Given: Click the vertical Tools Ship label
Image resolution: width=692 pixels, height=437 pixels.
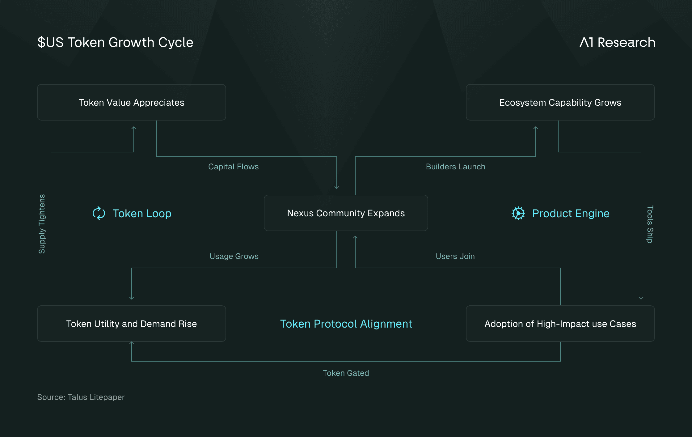Looking at the screenshot, I should 650,224.
